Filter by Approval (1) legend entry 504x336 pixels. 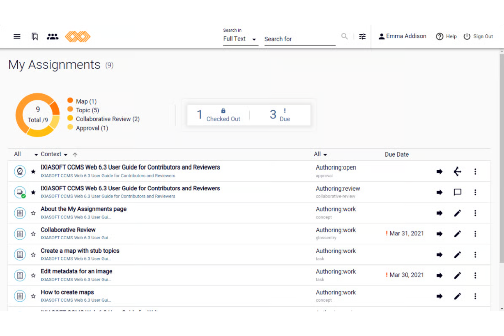(88, 128)
